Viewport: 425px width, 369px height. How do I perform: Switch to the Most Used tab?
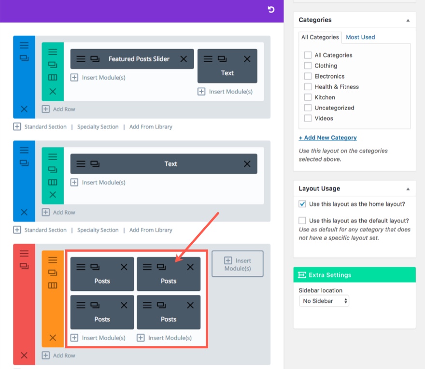pyautogui.click(x=360, y=37)
